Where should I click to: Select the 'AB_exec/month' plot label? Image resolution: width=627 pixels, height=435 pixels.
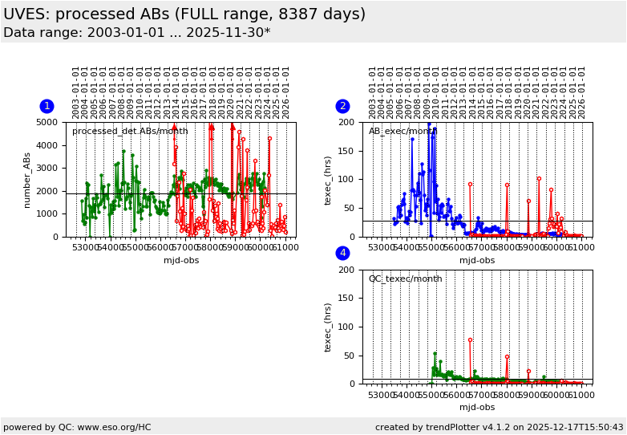coord(402,132)
